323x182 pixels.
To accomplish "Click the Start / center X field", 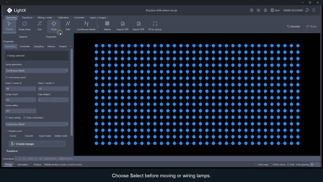I will click(21, 88).
